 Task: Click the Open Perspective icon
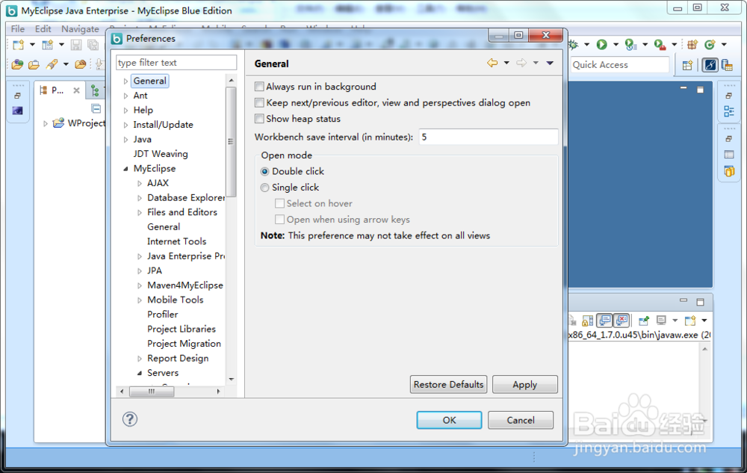(x=687, y=65)
